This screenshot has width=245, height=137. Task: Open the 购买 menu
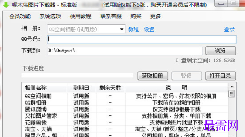[136, 16]
